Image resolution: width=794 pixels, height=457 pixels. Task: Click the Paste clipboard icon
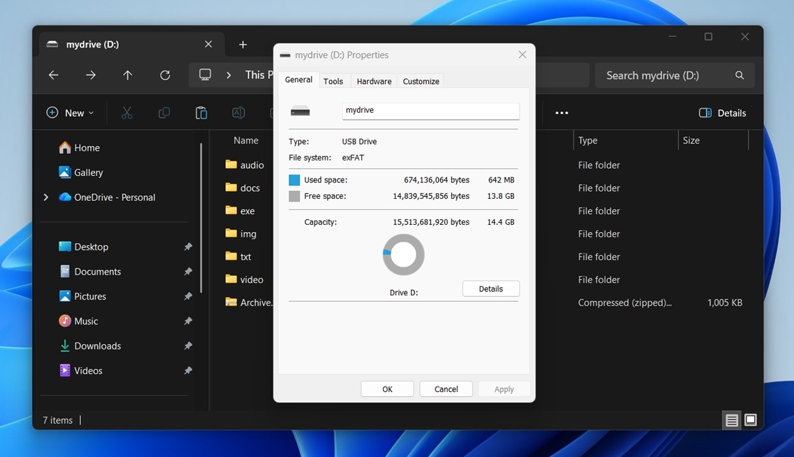pos(201,113)
